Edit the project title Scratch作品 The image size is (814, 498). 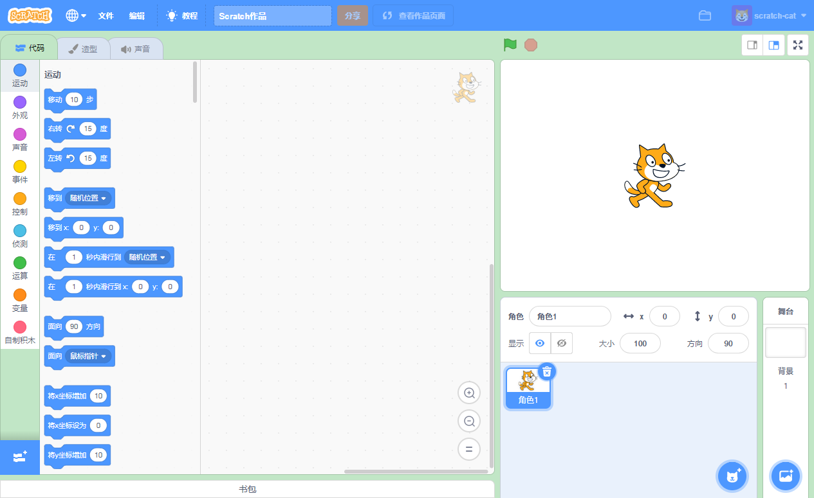(273, 16)
